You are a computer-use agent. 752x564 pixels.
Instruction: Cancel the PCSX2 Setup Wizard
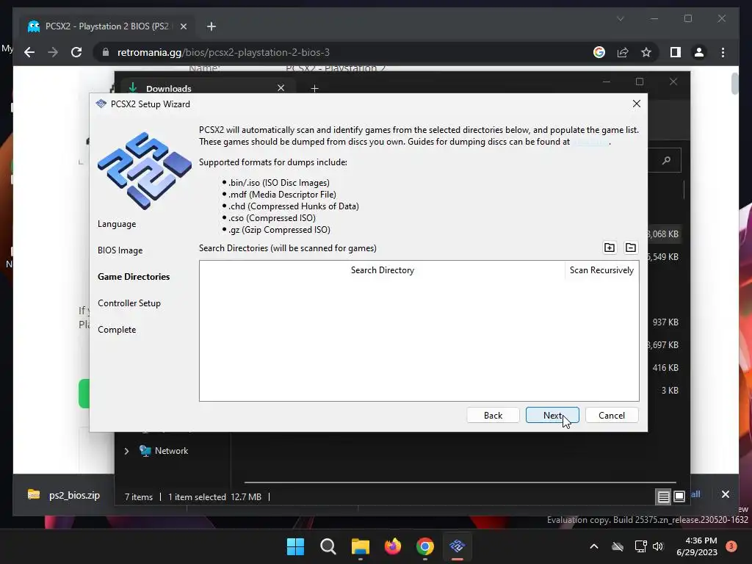[x=612, y=416]
